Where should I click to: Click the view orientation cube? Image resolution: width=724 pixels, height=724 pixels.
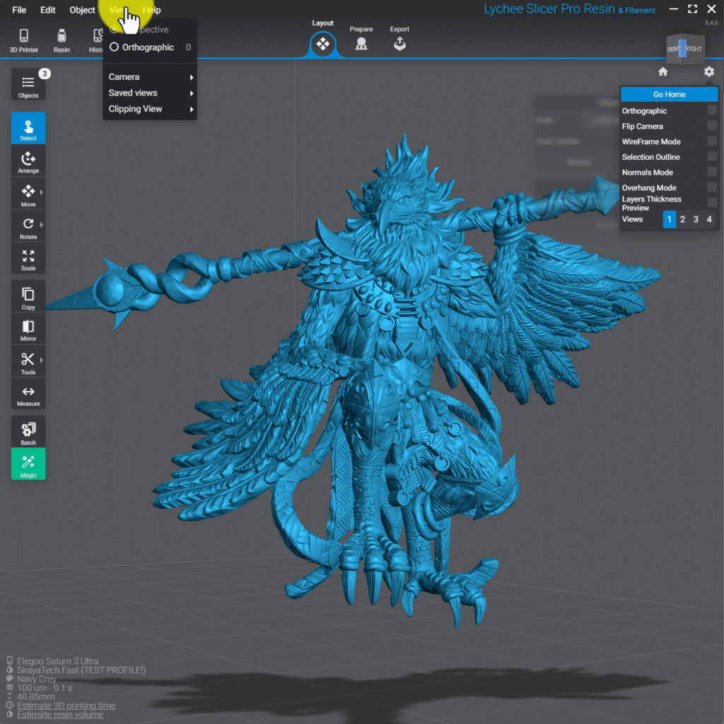point(684,49)
